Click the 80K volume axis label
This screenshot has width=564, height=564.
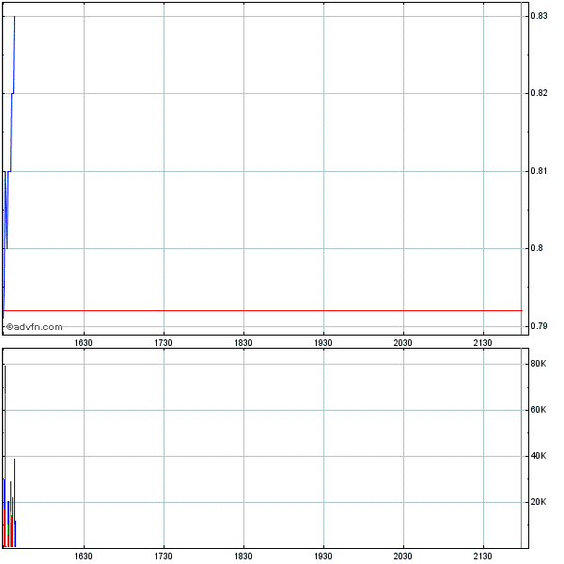pyautogui.click(x=539, y=364)
